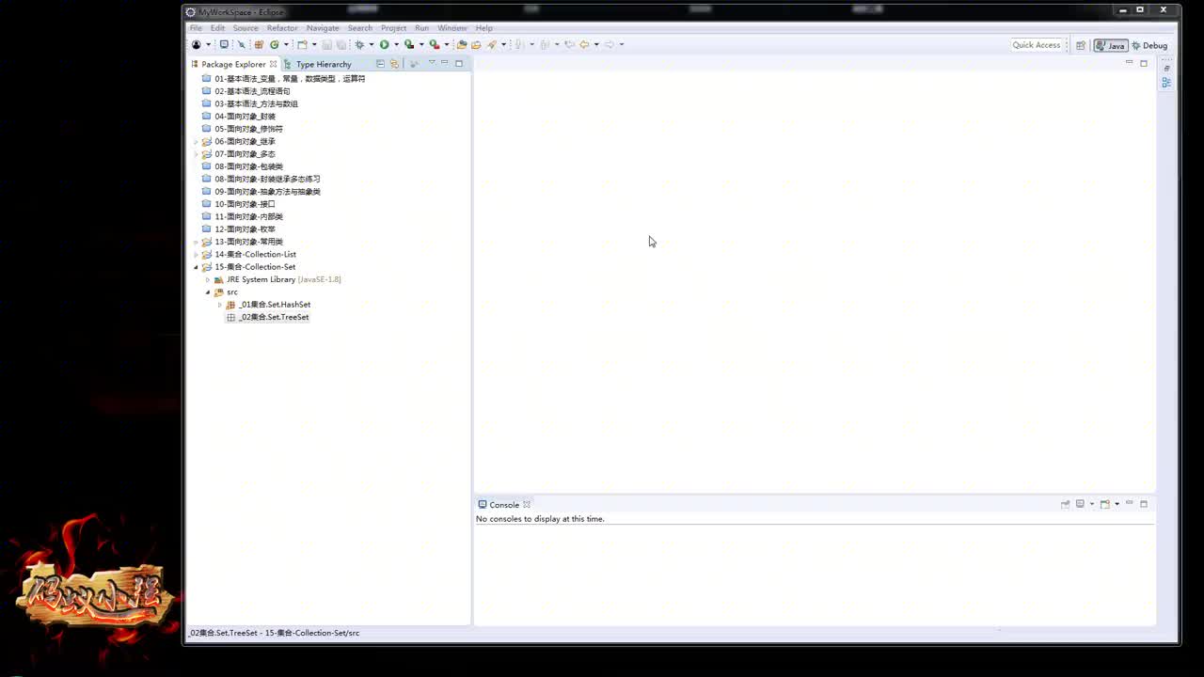1204x677 pixels.
Task: Maximize the Package Explorer view
Action: [459, 63]
